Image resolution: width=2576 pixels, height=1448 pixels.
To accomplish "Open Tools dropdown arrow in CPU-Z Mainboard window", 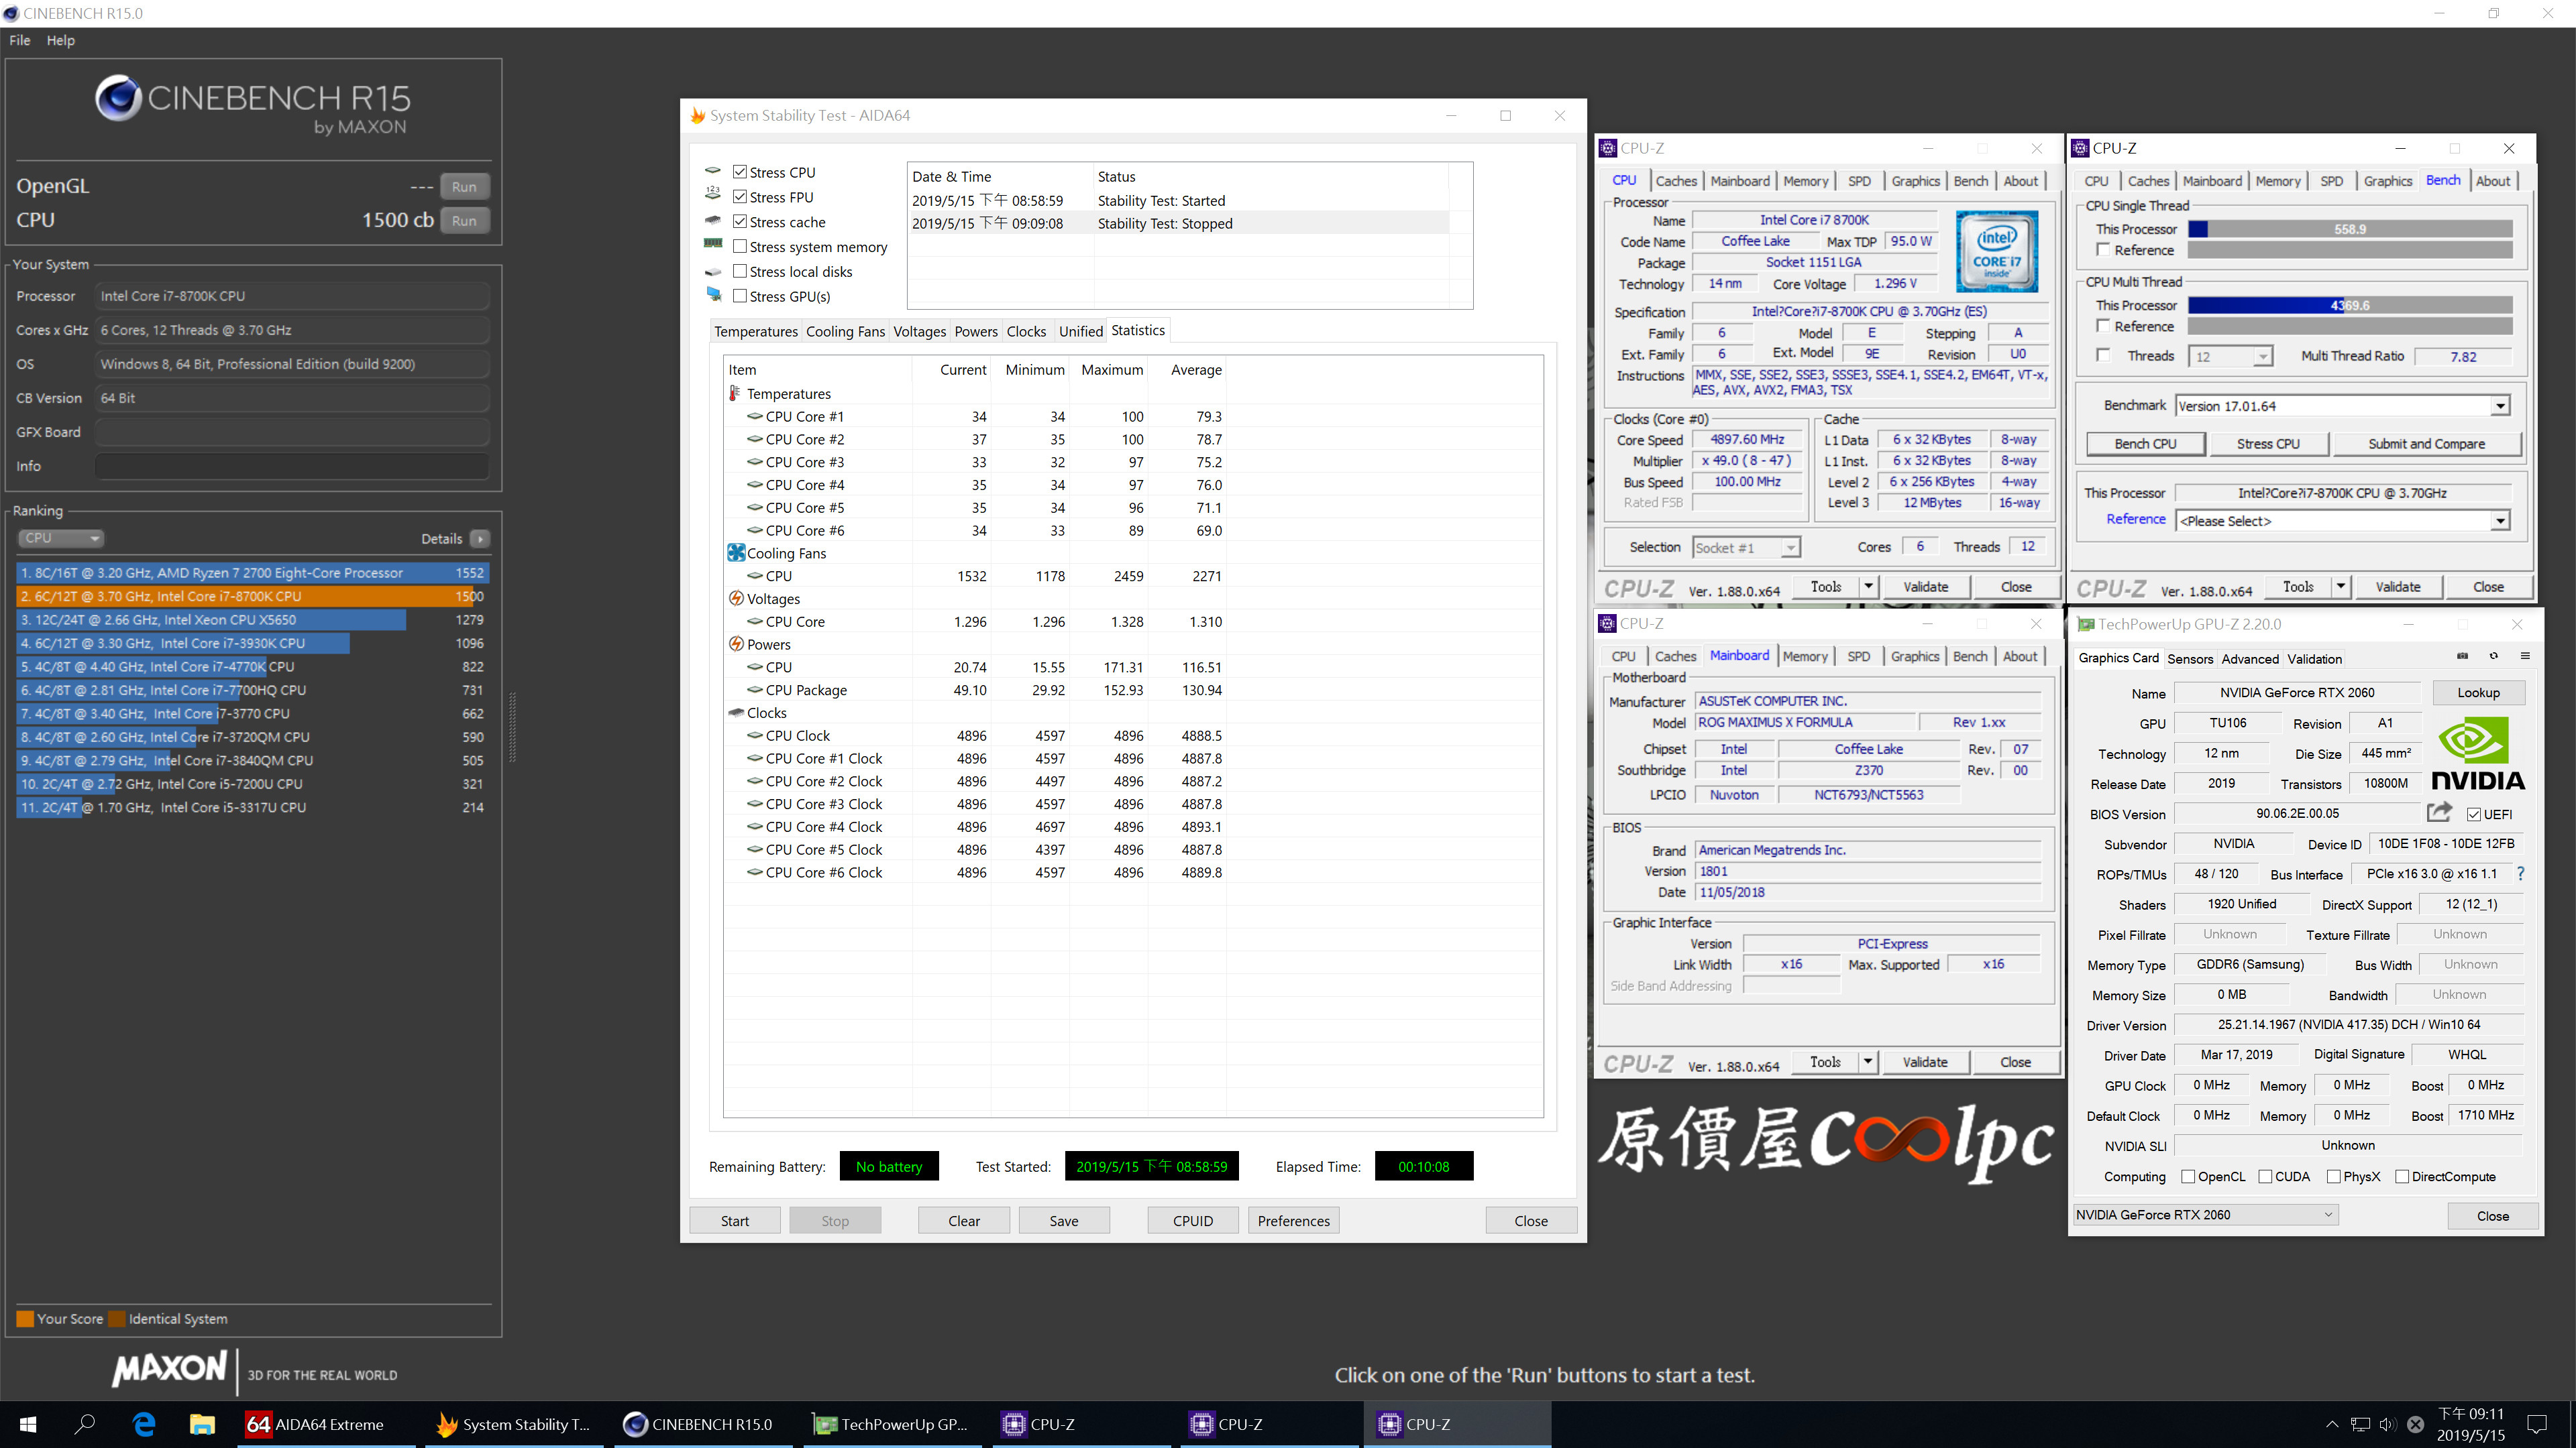I will click(1867, 1061).
